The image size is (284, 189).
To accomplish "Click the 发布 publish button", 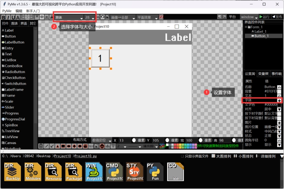I will (x=277, y=17).
